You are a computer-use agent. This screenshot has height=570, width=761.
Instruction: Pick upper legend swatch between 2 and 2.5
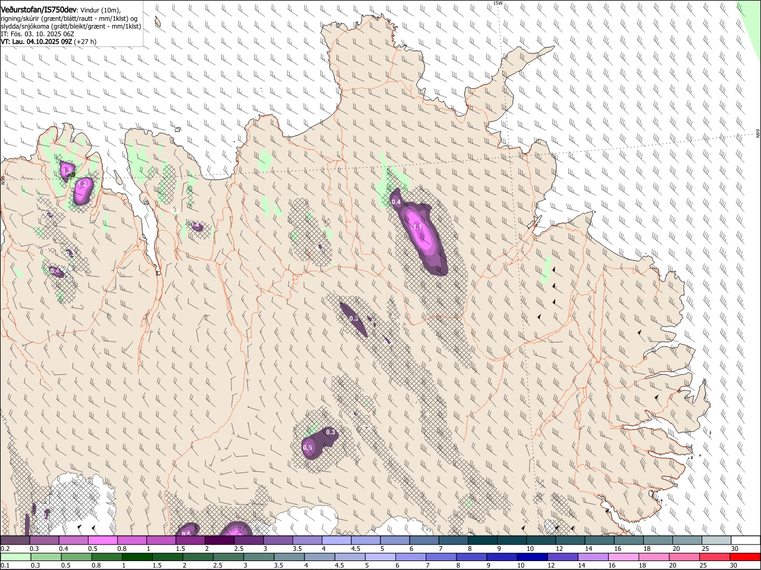219,540
